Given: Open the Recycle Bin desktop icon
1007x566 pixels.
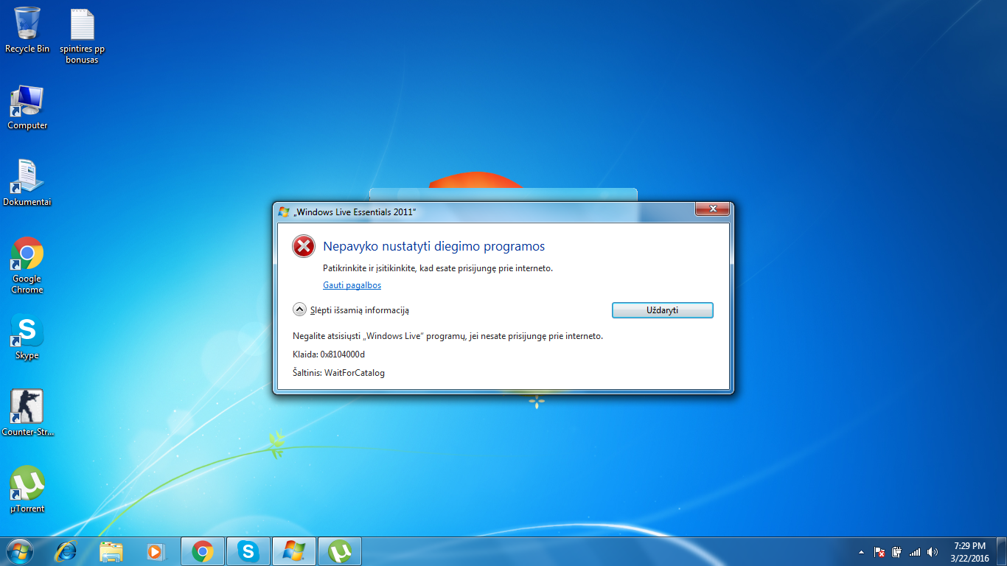Looking at the screenshot, I should point(27,29).
